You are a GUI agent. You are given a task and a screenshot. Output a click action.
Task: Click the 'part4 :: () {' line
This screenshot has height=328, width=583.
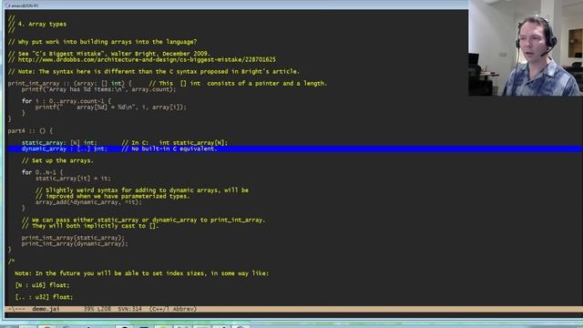tap(30, 131)
